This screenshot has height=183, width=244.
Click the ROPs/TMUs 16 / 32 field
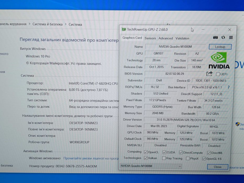155,87
